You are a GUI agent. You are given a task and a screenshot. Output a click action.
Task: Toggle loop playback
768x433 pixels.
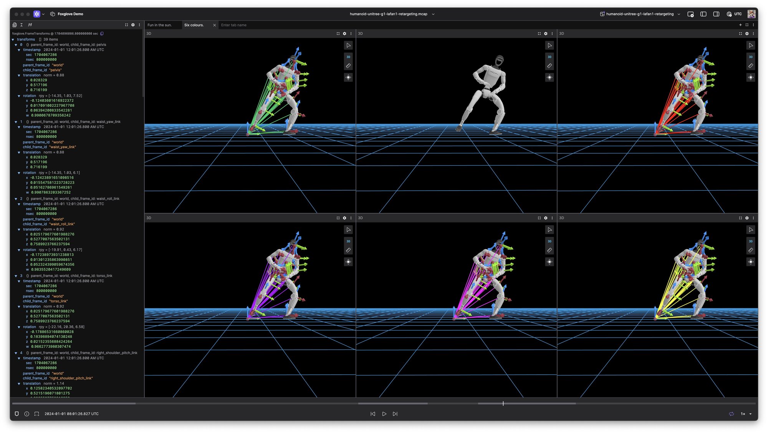click(x=732, y=414)
